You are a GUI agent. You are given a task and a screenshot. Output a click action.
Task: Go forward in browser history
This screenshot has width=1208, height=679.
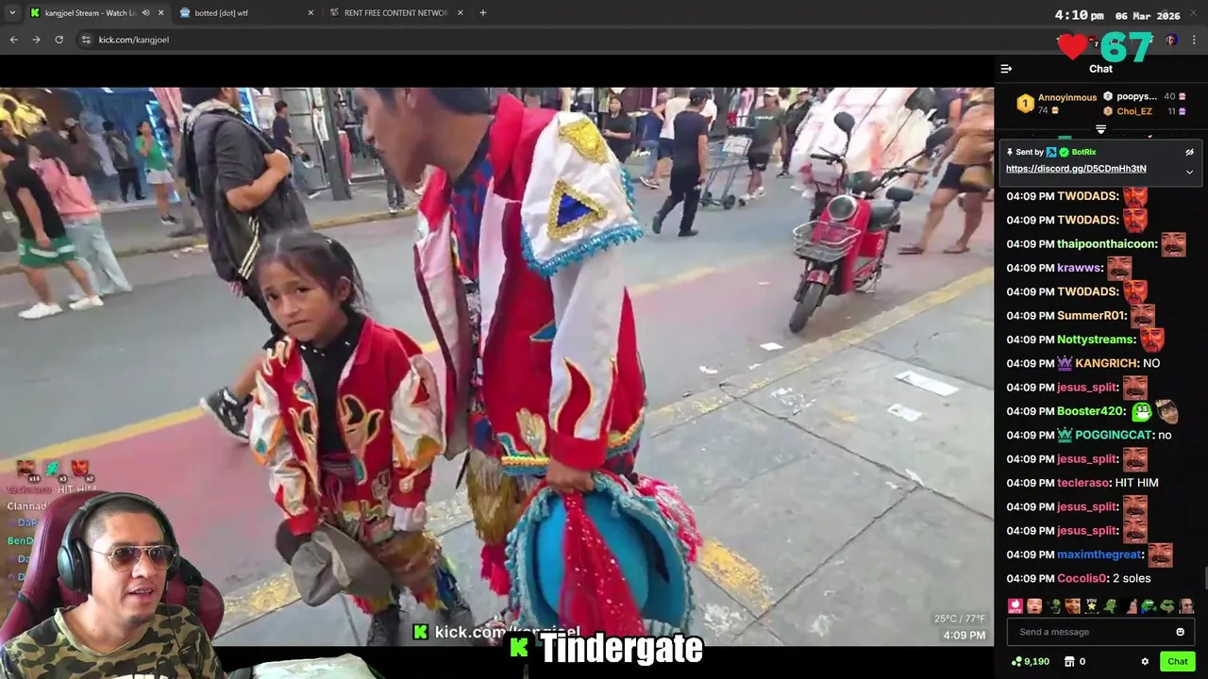[36, 40]
